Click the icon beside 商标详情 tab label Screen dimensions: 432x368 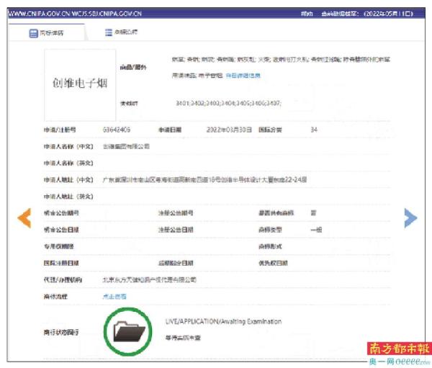(x=33, y=33)
